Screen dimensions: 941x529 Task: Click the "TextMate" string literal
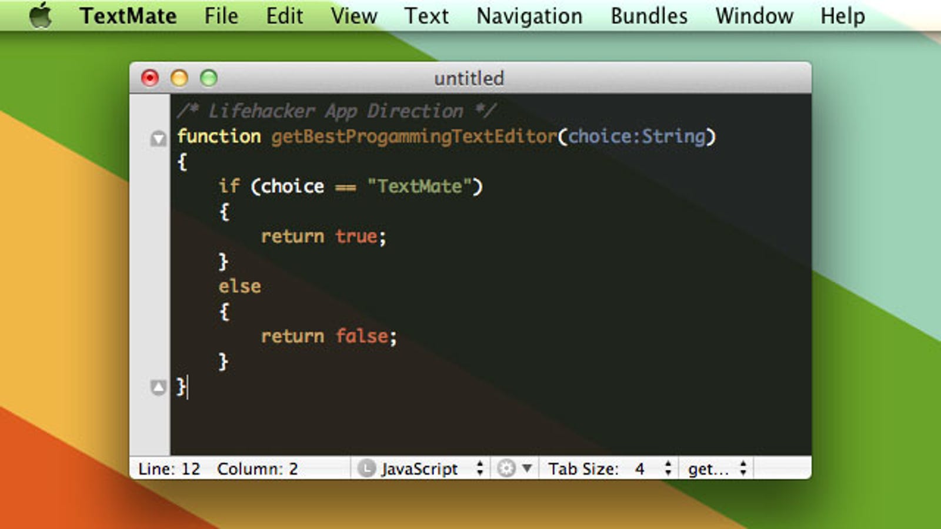[419, 186]
